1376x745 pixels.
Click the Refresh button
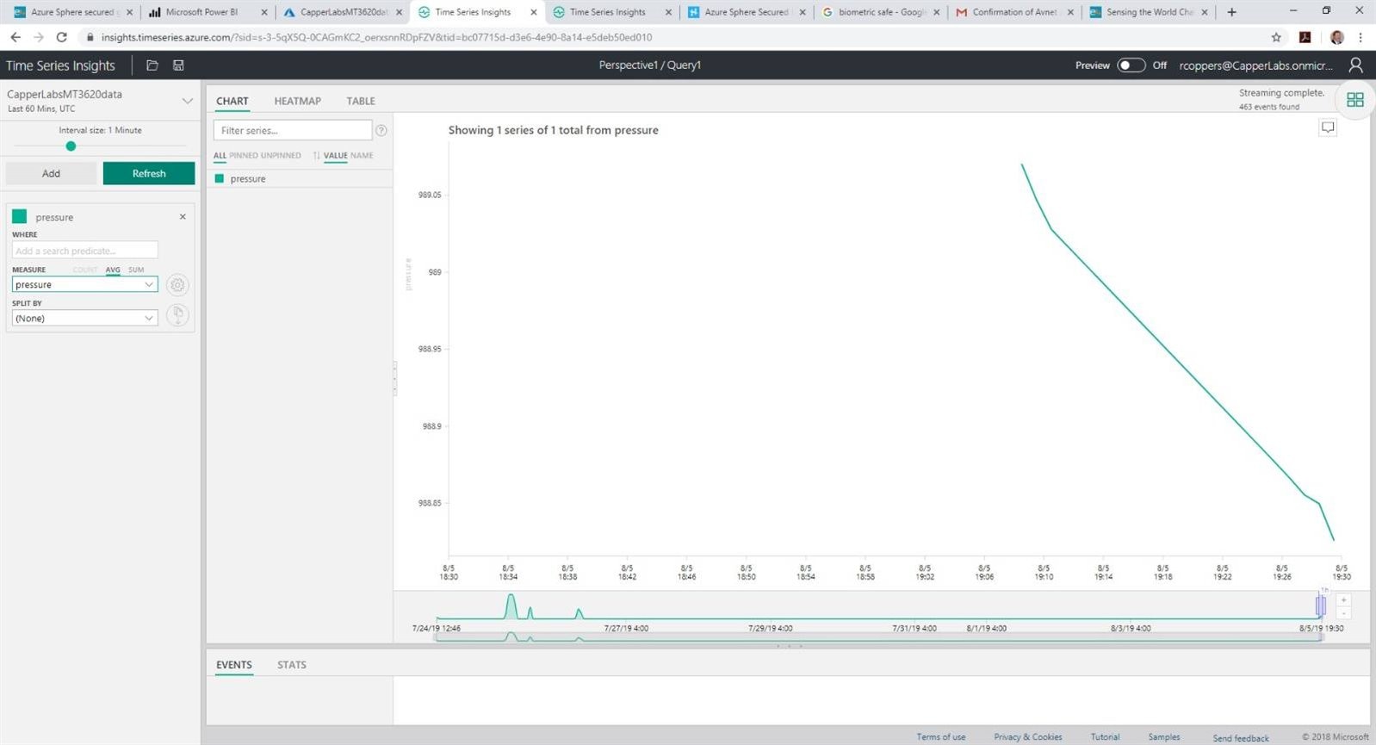[x=149, y=174]
